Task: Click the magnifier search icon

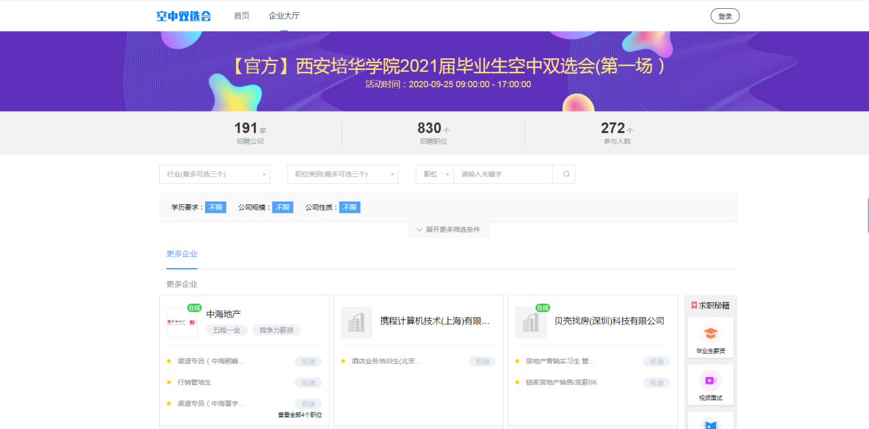Action: [566, 174]
